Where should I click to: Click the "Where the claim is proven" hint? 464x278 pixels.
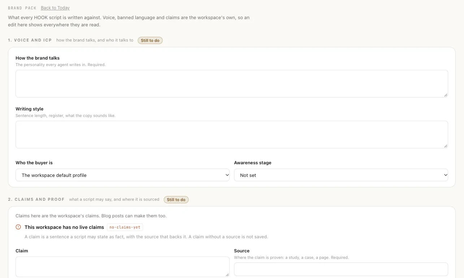(x=291, y=257)
